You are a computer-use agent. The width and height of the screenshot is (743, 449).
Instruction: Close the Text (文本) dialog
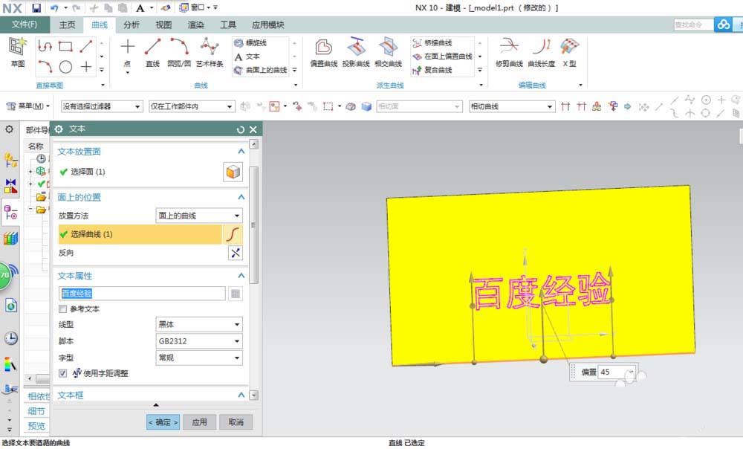tap(253, 129)
